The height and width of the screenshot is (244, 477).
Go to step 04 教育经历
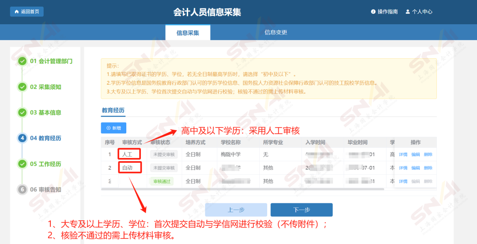(x=45, y=138)
